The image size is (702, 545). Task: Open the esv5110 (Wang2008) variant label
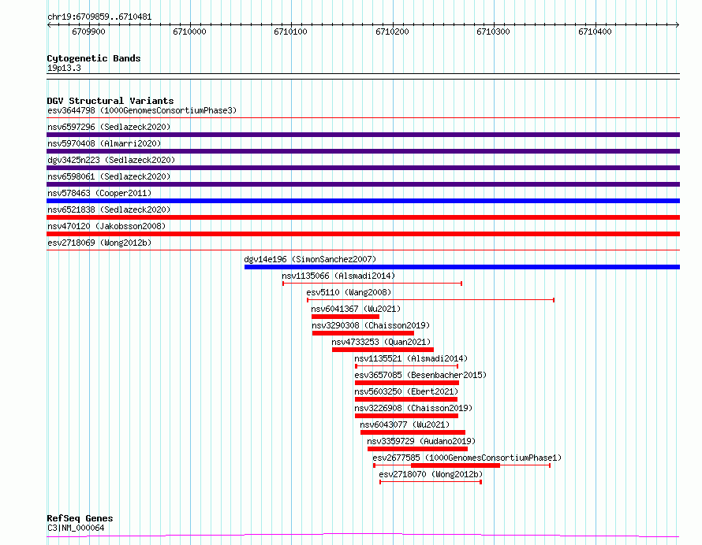tap(349, 292)
